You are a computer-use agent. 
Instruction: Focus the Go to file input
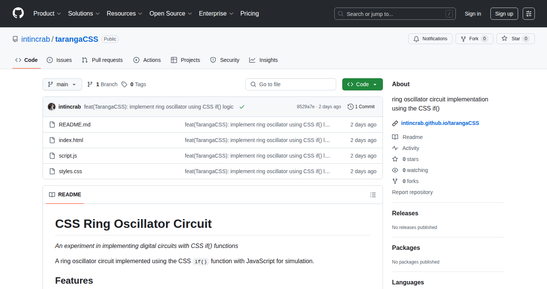click(291, 84)
